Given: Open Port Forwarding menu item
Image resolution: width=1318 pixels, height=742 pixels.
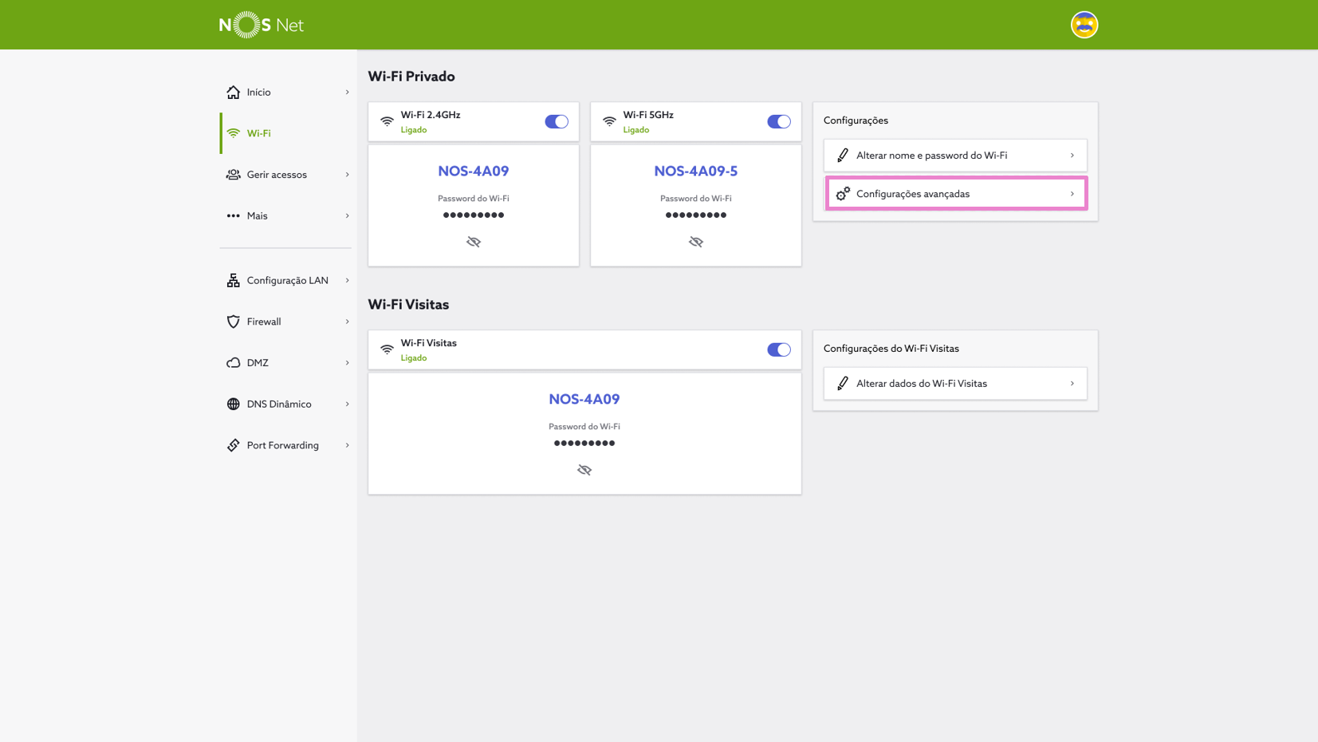Looking at the screenshot, I should tap(286, 445).
